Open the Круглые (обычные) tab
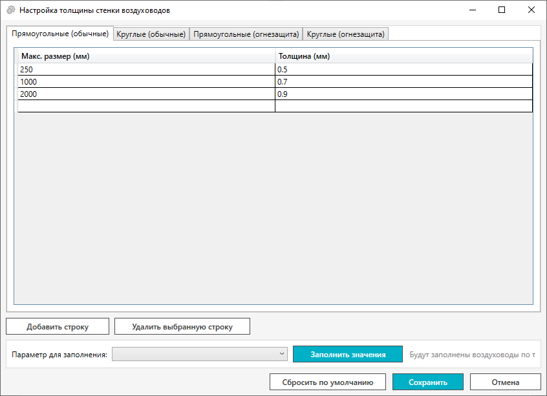 tap(151, 34)
